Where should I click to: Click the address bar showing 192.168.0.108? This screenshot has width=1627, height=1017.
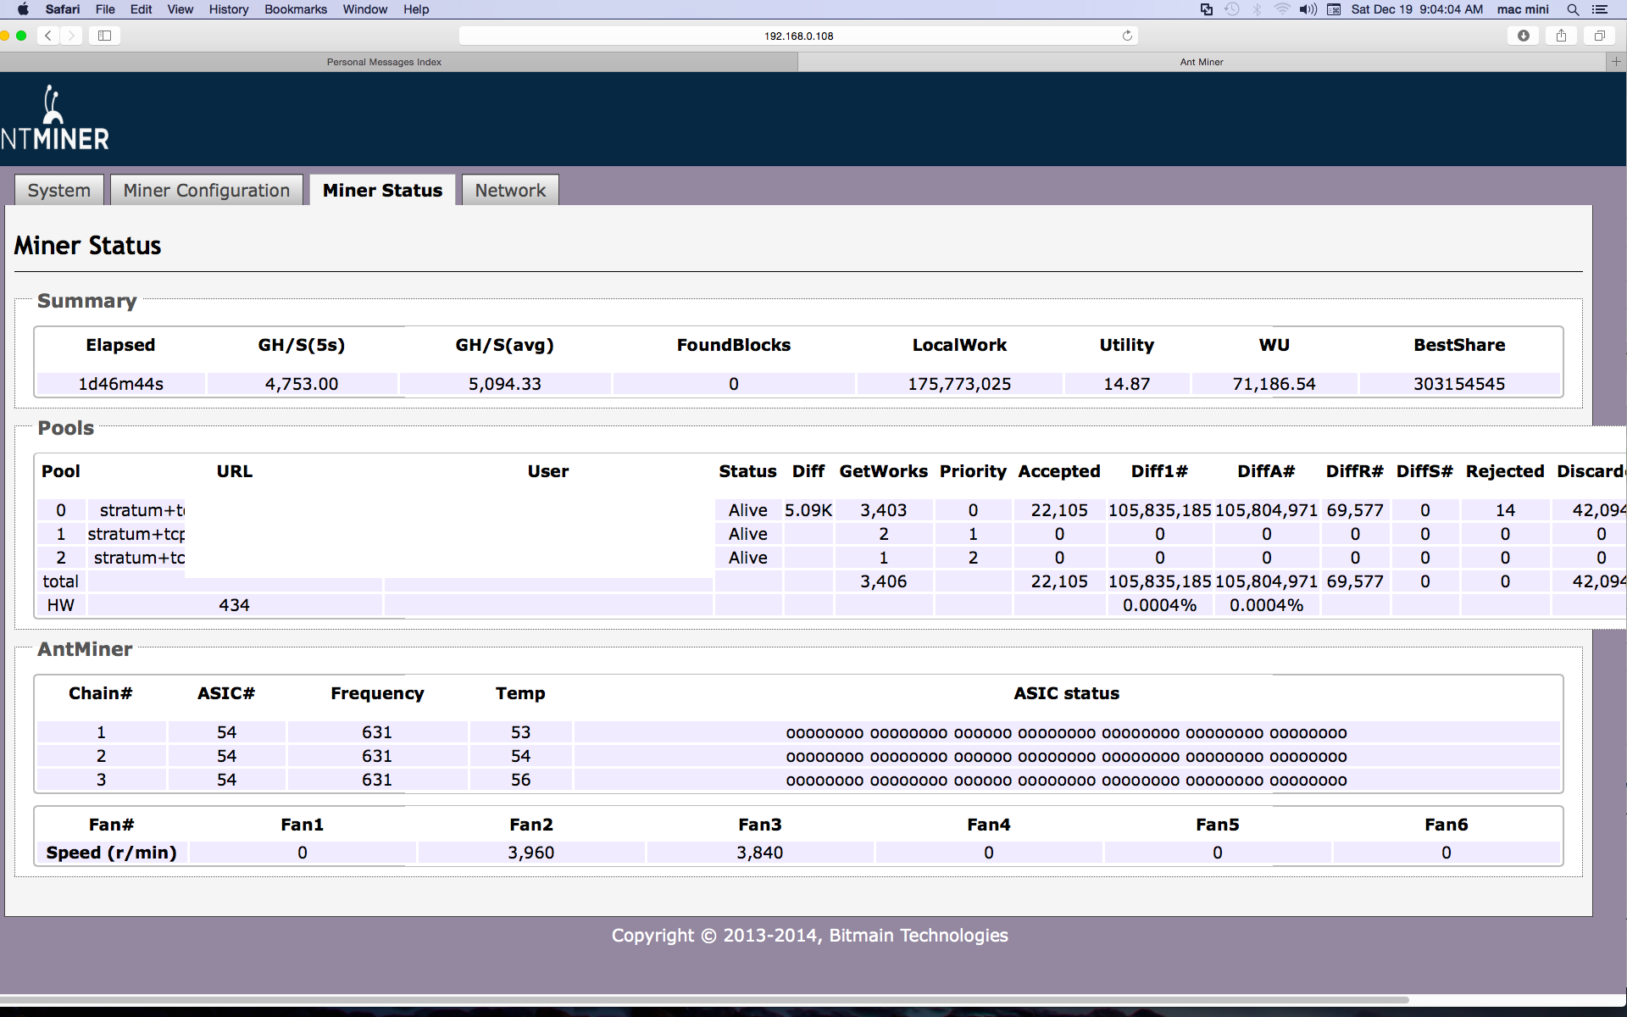[x=798, y=36]
